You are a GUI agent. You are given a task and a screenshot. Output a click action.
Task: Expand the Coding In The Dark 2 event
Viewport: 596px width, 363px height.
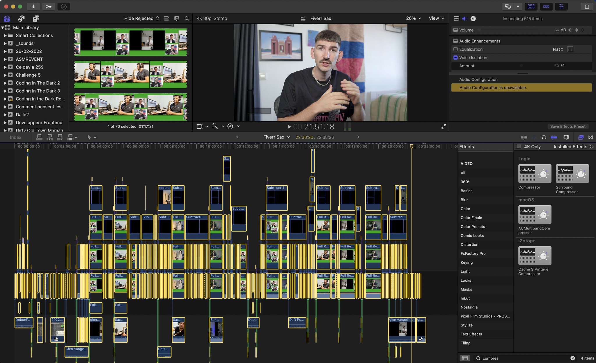[x=5, y=83]
